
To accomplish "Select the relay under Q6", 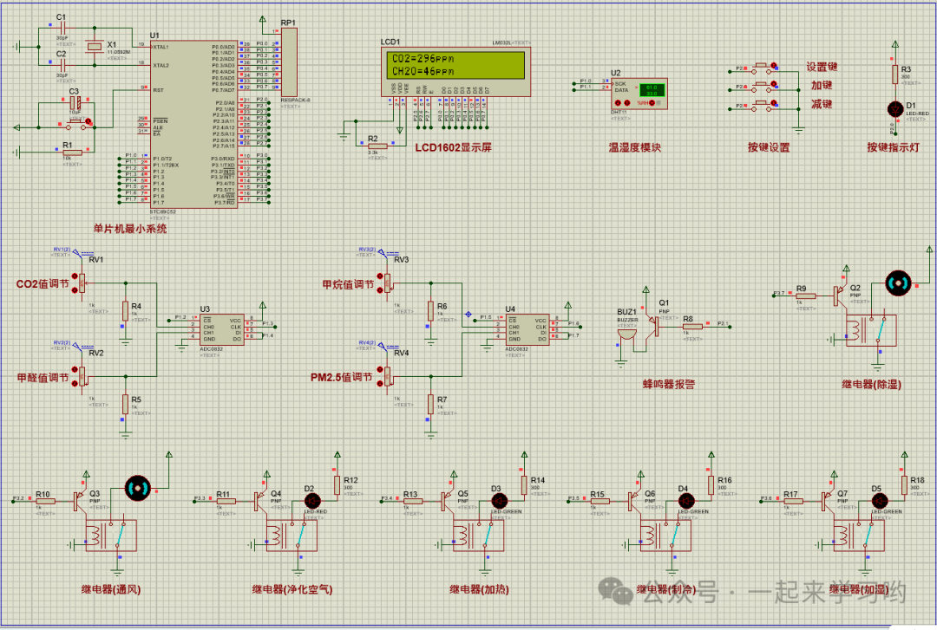I will [x=665, y=535].
